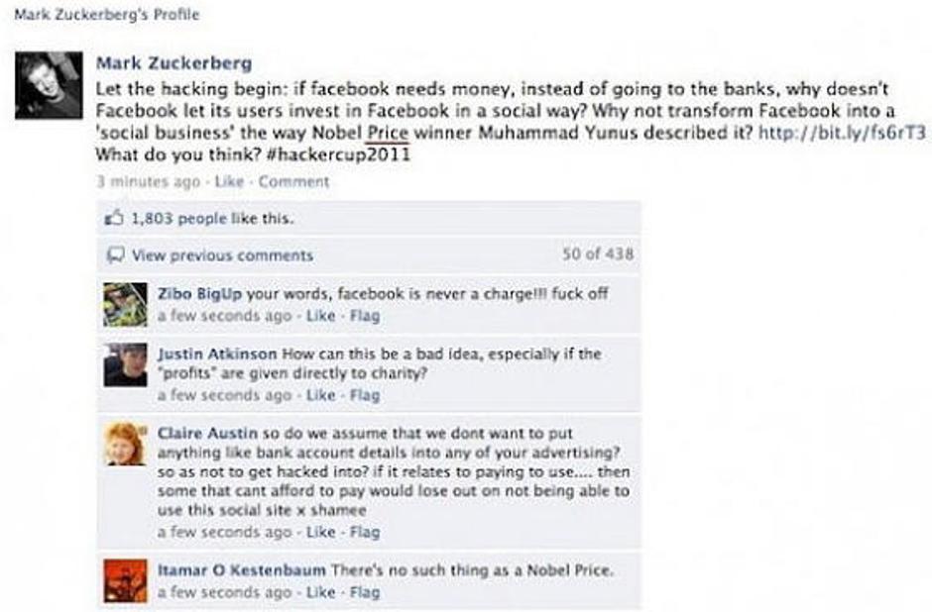932x612 pixels.
Task: Expand View previous comments
Action: tap(222, 255)
